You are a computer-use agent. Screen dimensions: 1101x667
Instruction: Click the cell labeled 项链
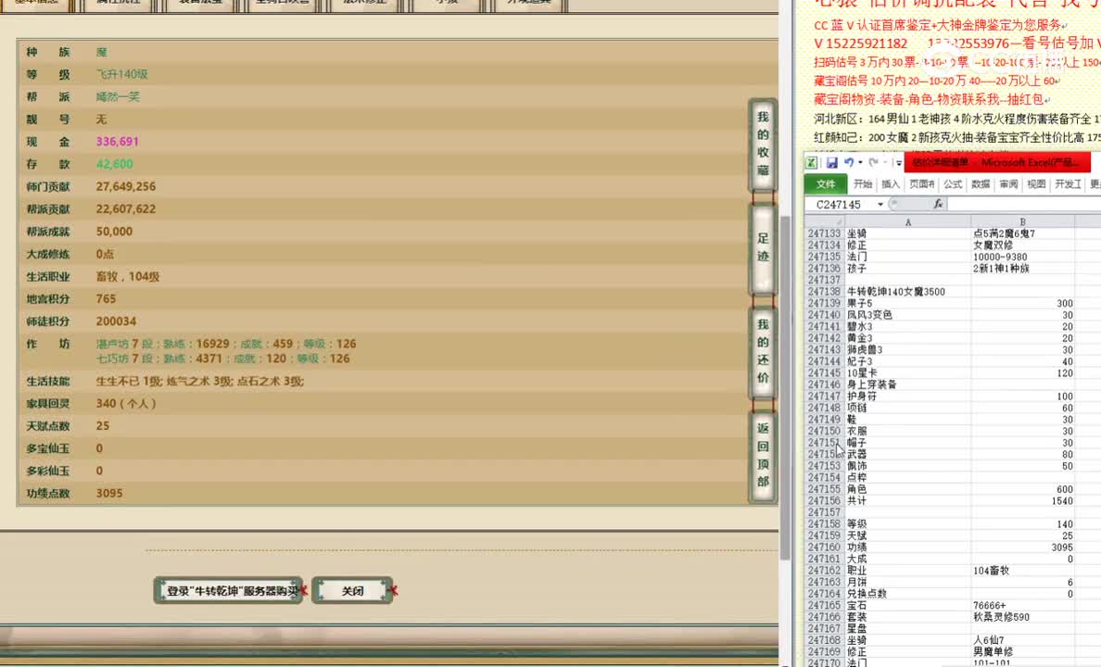pos(908,408)
